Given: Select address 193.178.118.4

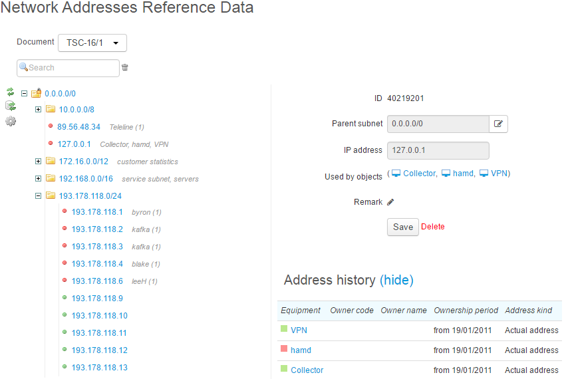Looking at the screenshot, I should pos(97,263).
